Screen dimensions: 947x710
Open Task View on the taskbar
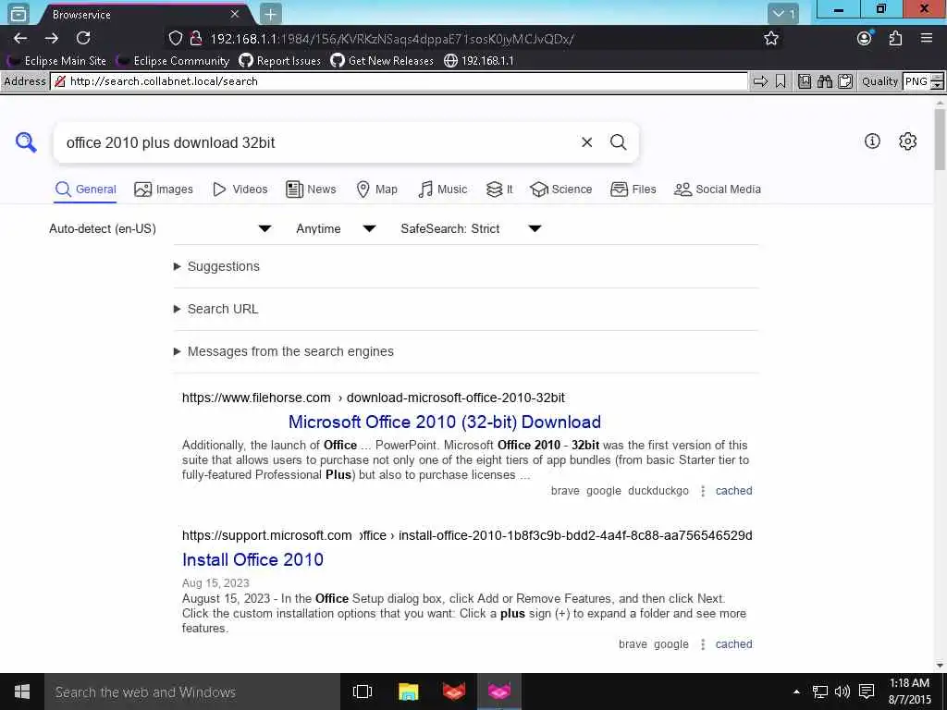point(363,692)
